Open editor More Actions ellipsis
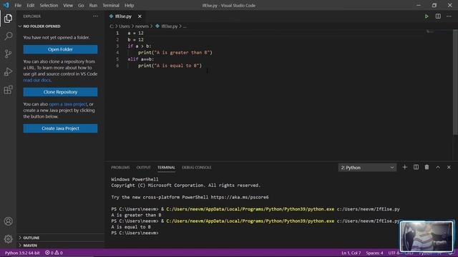The width and height of the screenshot is (458, 257). tap(449, 16)
